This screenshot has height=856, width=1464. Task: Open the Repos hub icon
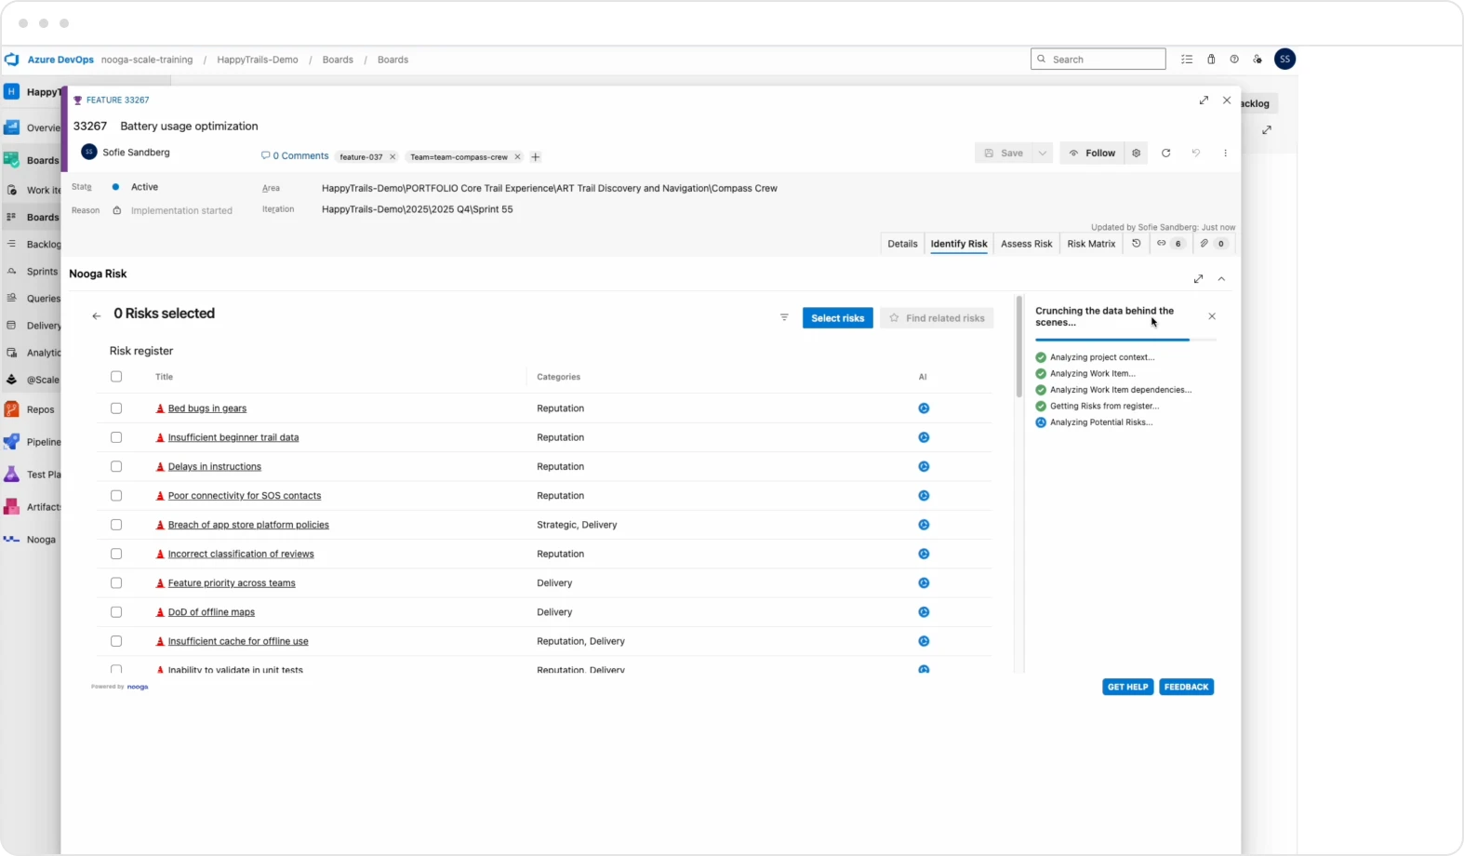[12, 409]
